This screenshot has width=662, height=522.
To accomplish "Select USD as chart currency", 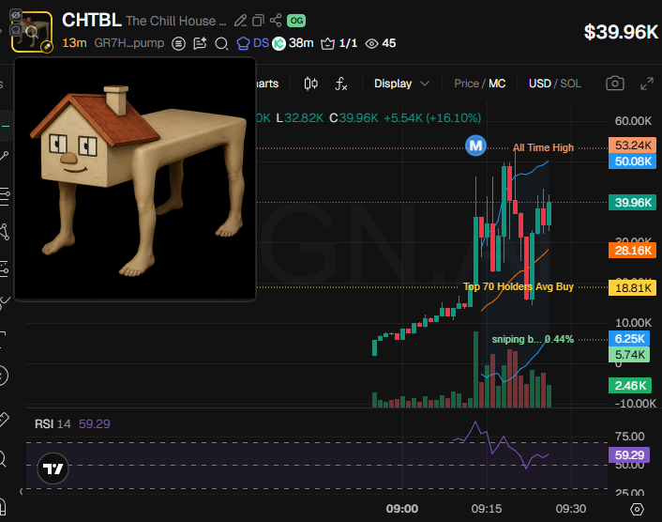I will click(540, 84).
